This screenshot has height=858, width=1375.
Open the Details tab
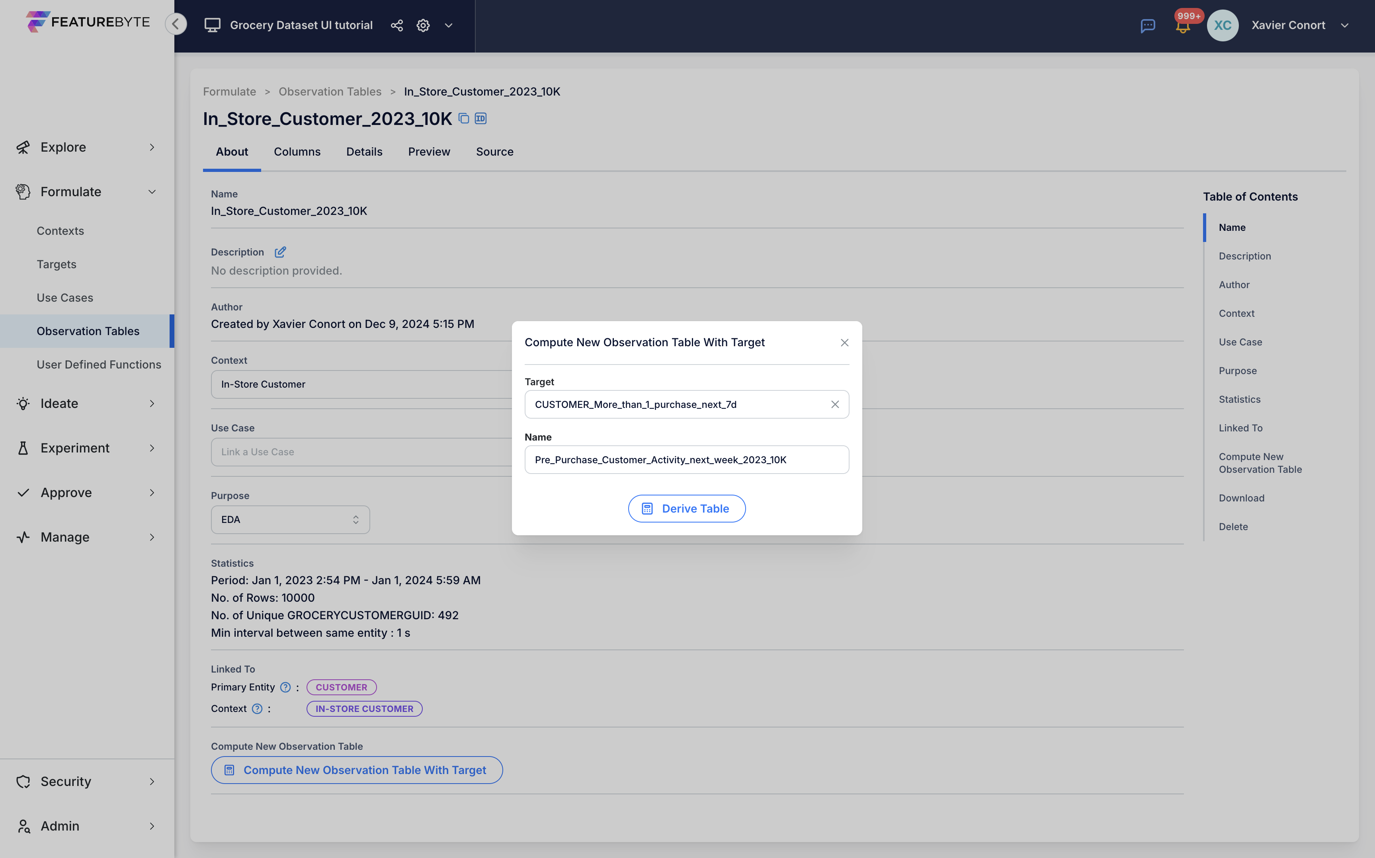tap(364, 152)
